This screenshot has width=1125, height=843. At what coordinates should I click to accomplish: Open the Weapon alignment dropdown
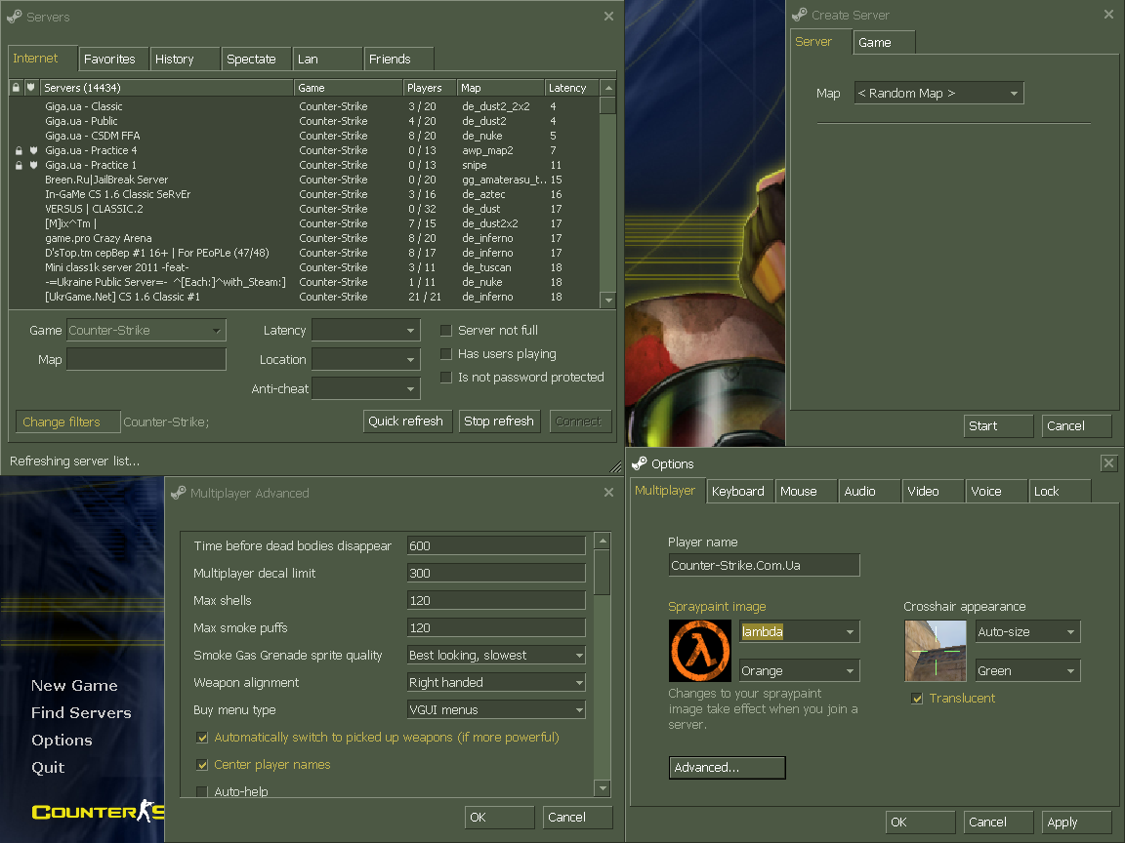click(496, 682)
